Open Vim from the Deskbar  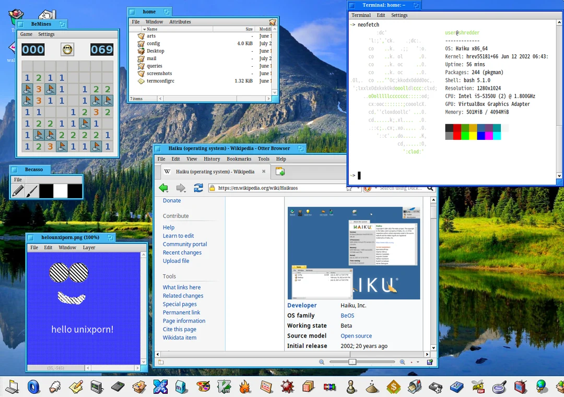(x=224, y=387)
